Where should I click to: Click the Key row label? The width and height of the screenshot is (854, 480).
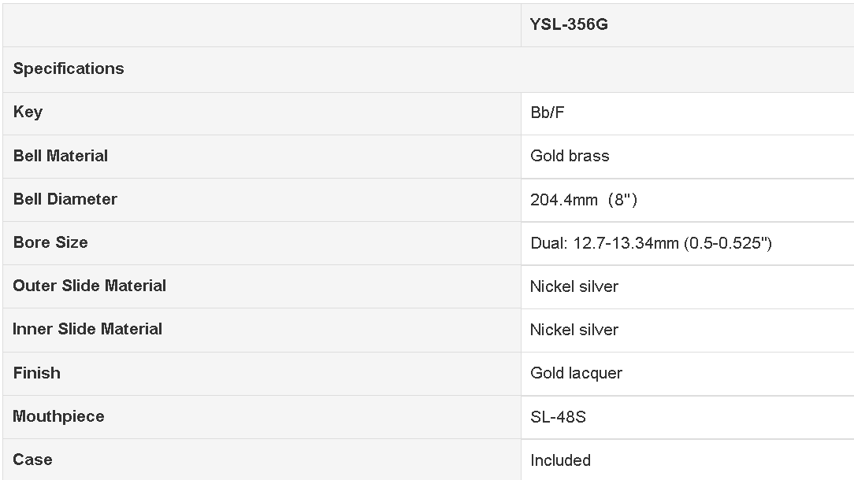[x=28, y=112]
